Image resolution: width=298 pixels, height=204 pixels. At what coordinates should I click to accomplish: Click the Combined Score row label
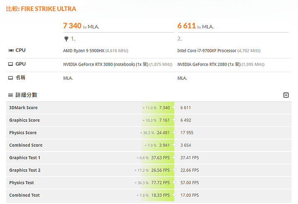26,145
